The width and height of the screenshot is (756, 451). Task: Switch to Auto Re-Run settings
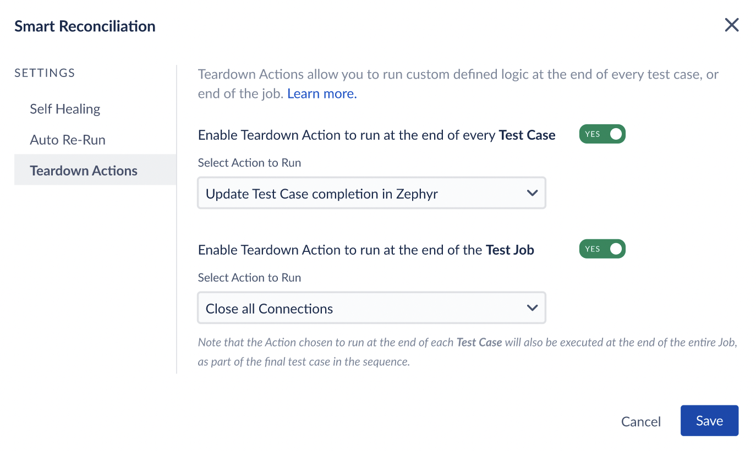tap(67, 140)
